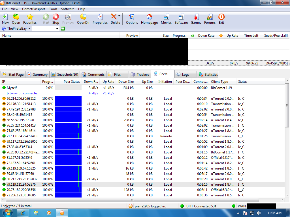Switch to the Comments tab
Screen dimensions: 290x217
click(93, 74)
